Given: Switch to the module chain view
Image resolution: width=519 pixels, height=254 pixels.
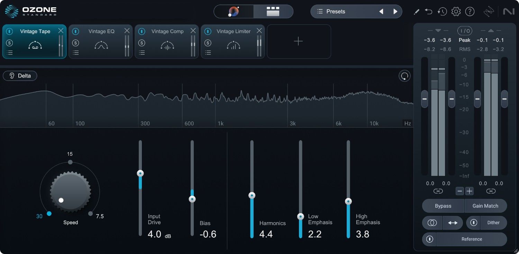Looking at the screenshot, I should click(x=273, y=11).
